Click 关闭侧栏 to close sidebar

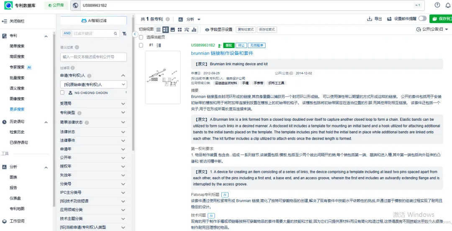click(x=13, y=21)
